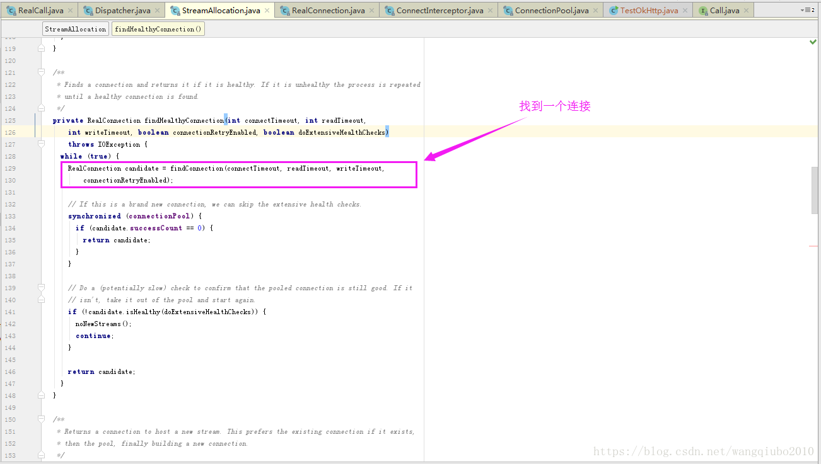Click line number 146 in the gutter
This screenshot has height=464, width=821.
pyautogui.click(x=10, y=371)
